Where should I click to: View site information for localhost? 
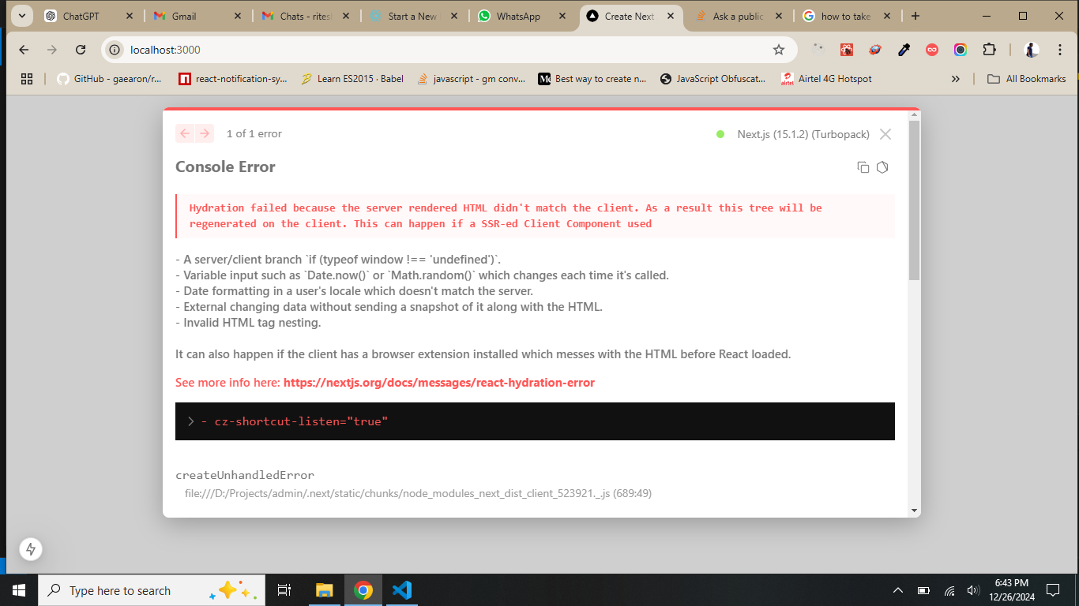pos(115,50)
